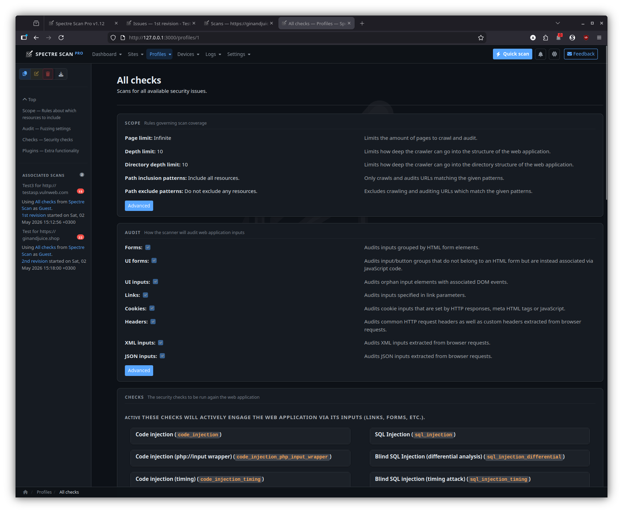623x513 pixels.
Task: Click the SQL Injection check card
Action: [x=479, y=436]
